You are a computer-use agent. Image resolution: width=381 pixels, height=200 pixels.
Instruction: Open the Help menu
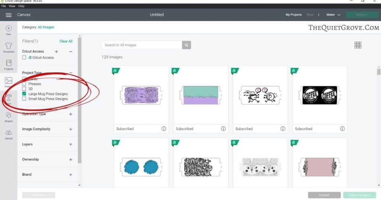coord(21,6)
